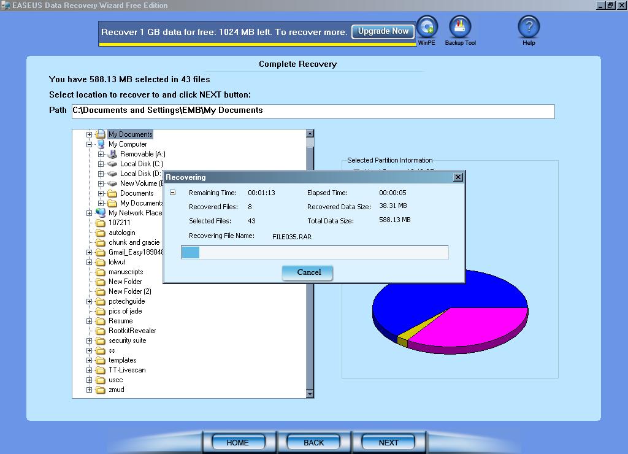
Task: Expand the uscc folder node
Action: tap(90, 380)
